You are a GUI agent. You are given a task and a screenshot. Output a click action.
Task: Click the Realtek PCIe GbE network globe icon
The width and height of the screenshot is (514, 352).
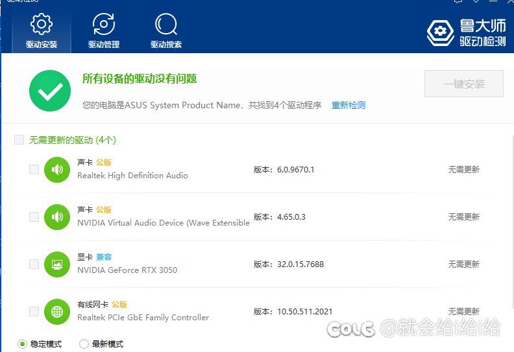57,312
